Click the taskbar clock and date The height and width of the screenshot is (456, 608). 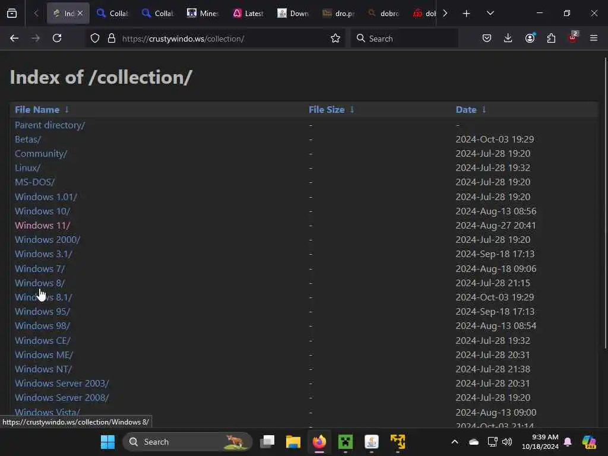pyautogui.click(x=540, y=442)
